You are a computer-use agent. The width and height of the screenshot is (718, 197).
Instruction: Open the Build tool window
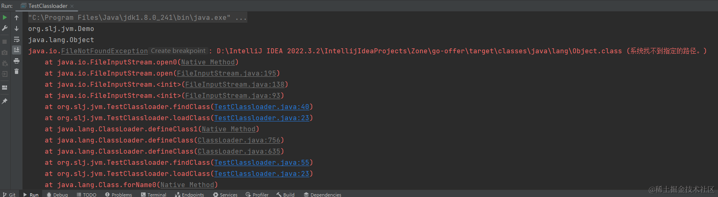pyautogui.click(x=285, y=195)
